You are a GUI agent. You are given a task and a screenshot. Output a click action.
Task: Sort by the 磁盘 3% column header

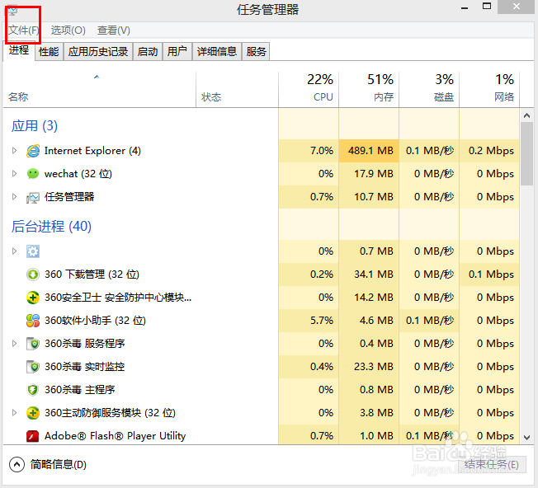(x=429, y=90)
